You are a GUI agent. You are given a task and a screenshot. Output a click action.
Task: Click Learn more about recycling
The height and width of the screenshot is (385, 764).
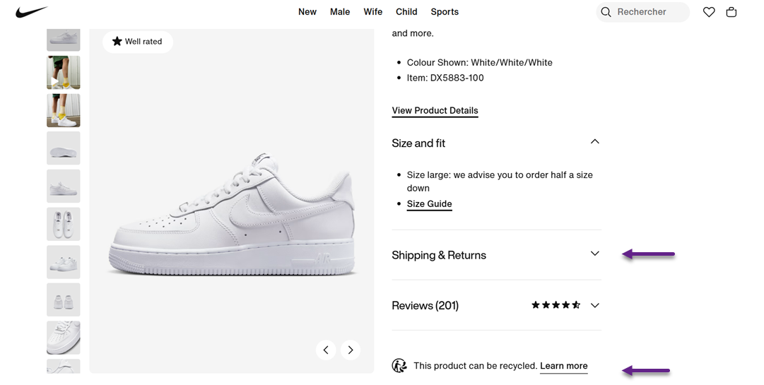tap(563, 366)
